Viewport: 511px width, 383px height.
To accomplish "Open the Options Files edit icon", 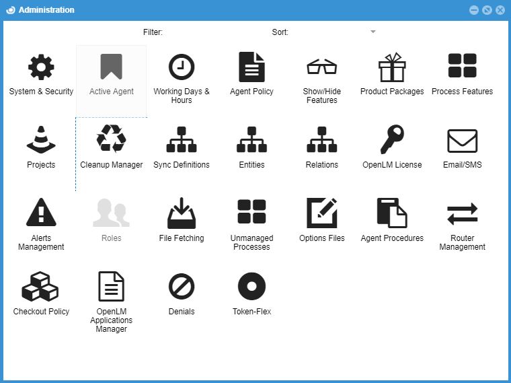I will (321, 213).
